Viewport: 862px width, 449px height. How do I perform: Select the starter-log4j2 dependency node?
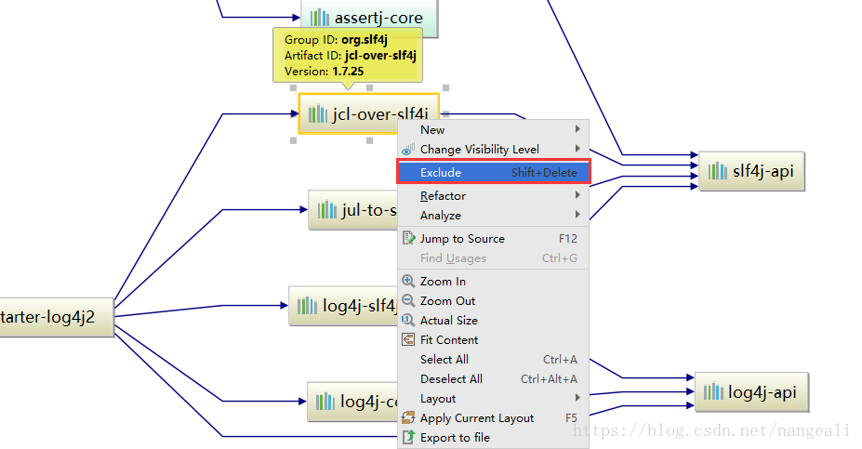click(57, 317)
